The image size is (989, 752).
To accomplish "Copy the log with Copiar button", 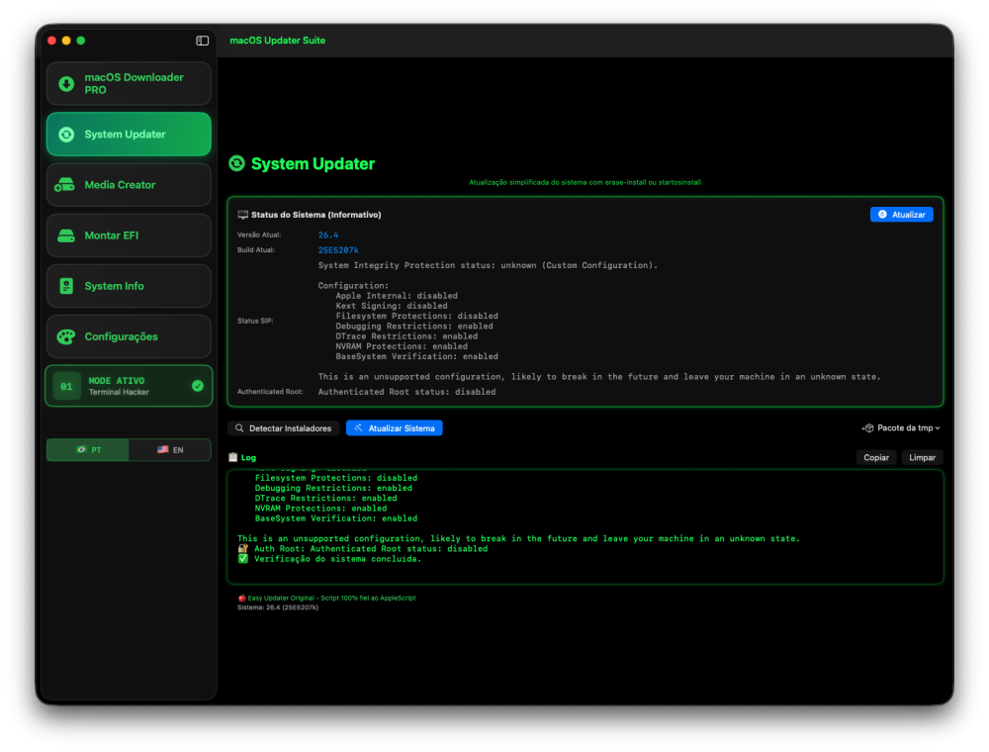I will 876,457.
